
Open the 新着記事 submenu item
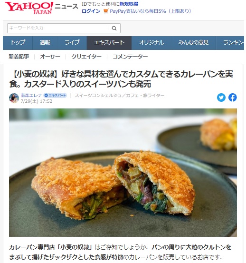pyautogui.click(x=19, y=57)
